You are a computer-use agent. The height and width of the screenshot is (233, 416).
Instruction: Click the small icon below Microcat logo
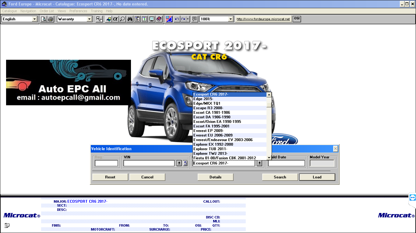7,225
